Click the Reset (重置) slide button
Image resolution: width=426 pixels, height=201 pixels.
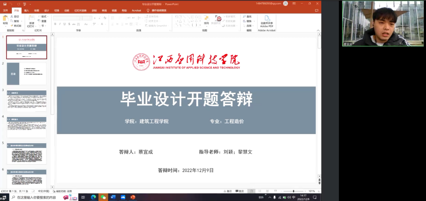(43, 21)
